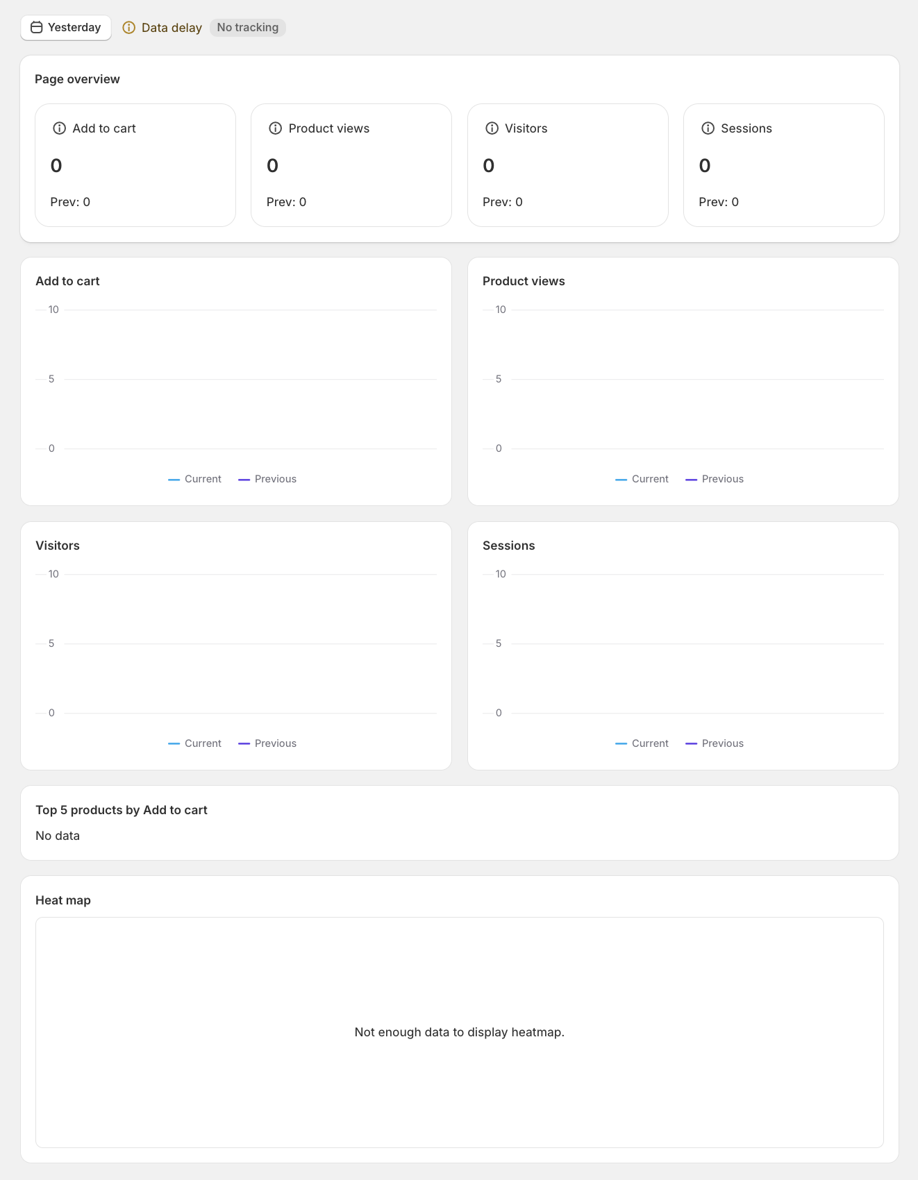Click info icon beside Product views

point(276,128)
